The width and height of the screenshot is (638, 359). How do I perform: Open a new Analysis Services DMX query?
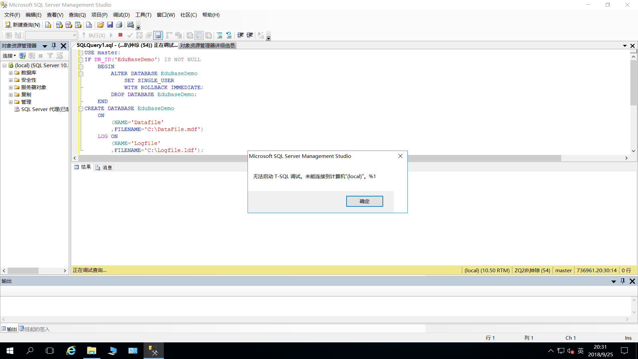(69, 25)
